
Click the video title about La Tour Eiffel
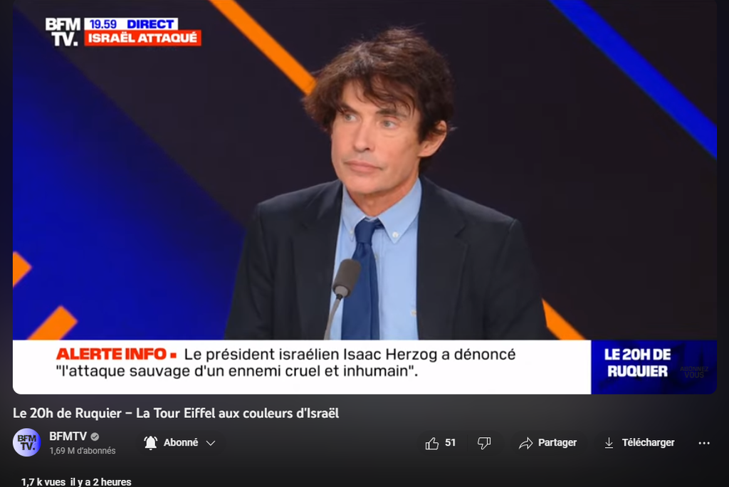(x=176, y=413)
